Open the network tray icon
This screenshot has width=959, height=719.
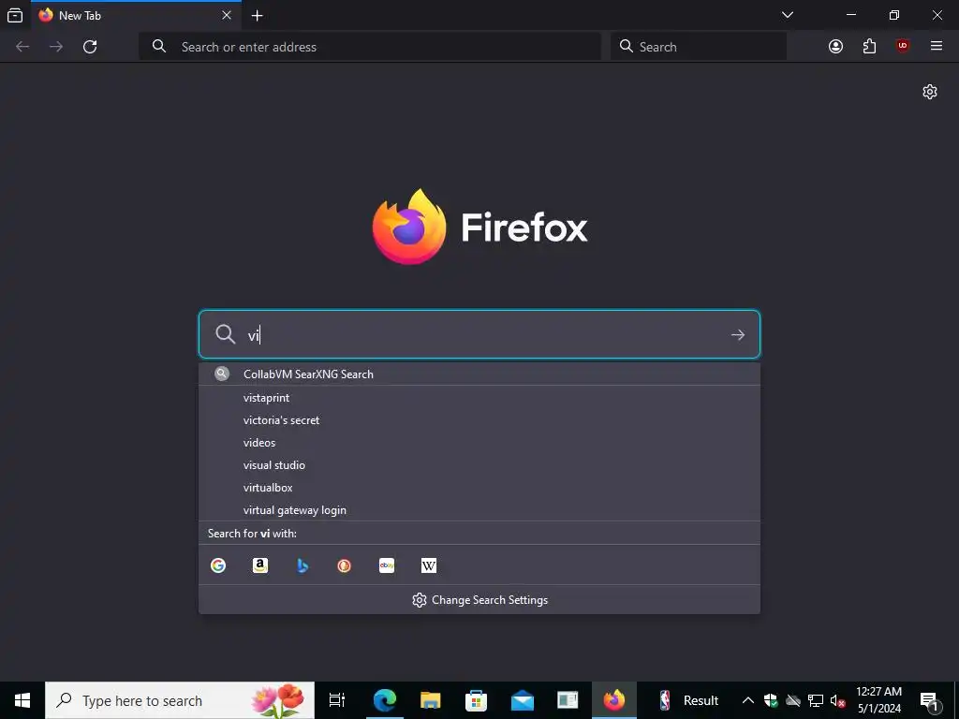click(816, 700)
